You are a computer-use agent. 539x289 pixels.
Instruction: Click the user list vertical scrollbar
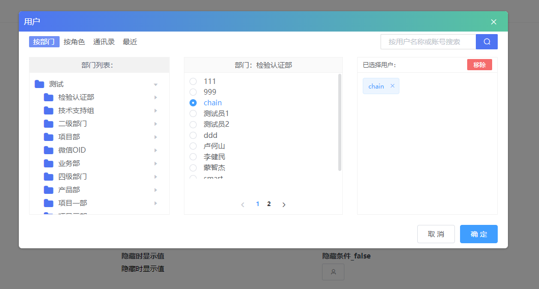click(340, 122)
